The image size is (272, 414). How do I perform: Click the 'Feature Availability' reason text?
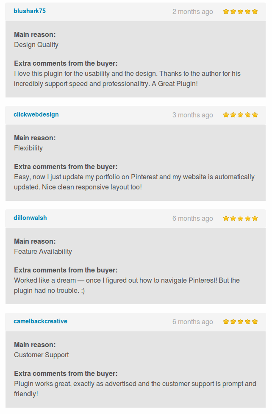pyautogui.click(x=43, y=252)
